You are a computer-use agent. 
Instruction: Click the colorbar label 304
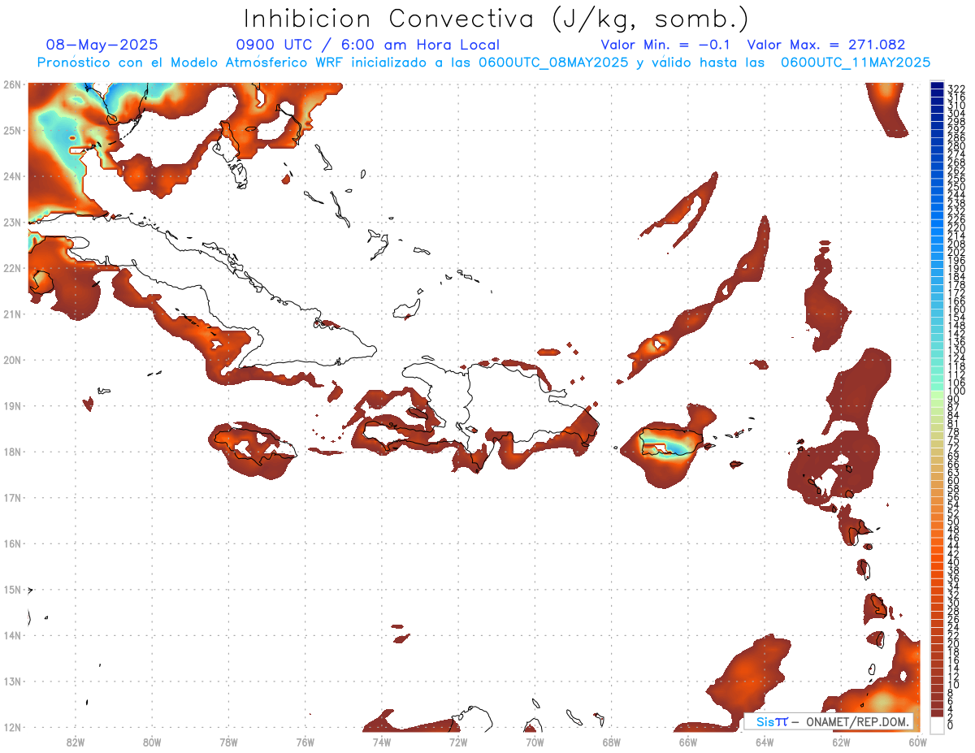(956, 114)
